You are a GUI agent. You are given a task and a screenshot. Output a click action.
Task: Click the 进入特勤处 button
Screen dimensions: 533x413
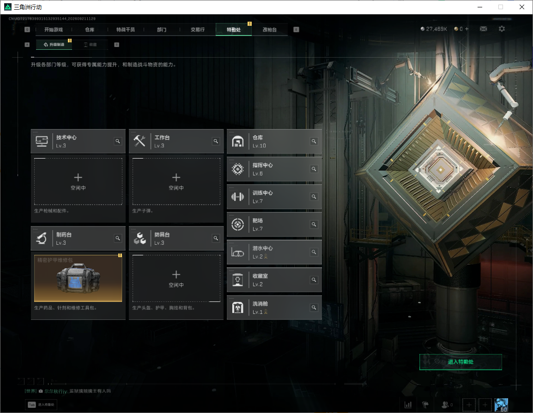pyautogui.click(x=460, y=362)
